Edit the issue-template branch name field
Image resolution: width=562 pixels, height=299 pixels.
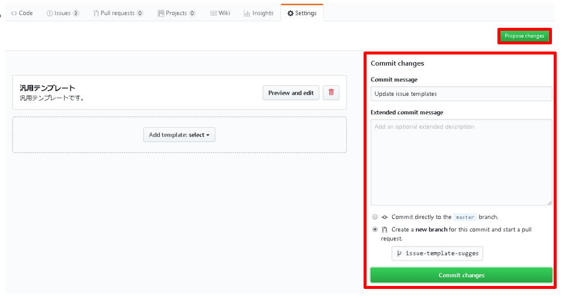[x=437, y=253]
